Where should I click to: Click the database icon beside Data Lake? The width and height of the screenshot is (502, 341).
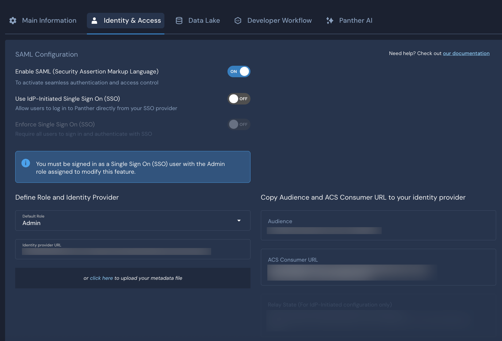point(179,20)
